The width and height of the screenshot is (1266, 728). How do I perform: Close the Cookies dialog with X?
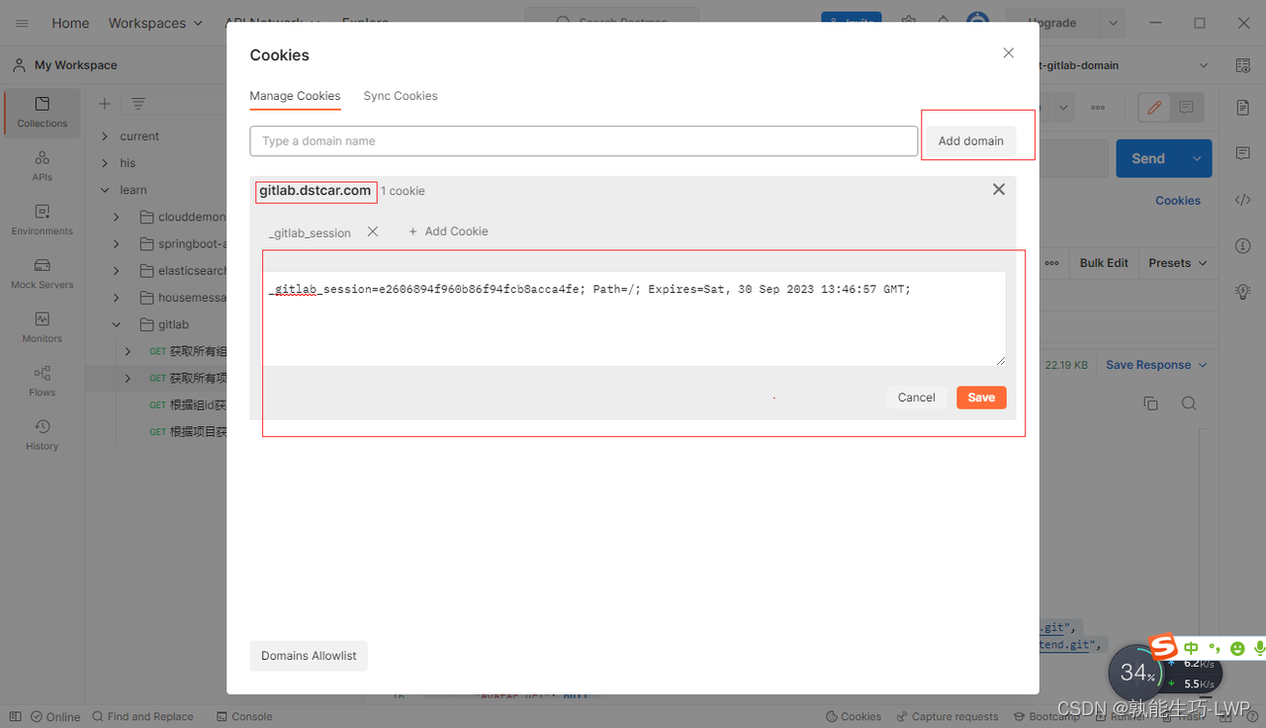coord(1008,53)
